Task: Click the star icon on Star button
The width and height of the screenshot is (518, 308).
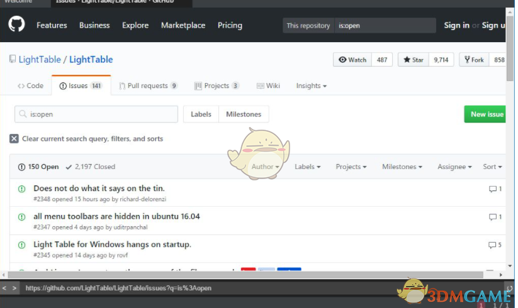Action: (407, 60)
